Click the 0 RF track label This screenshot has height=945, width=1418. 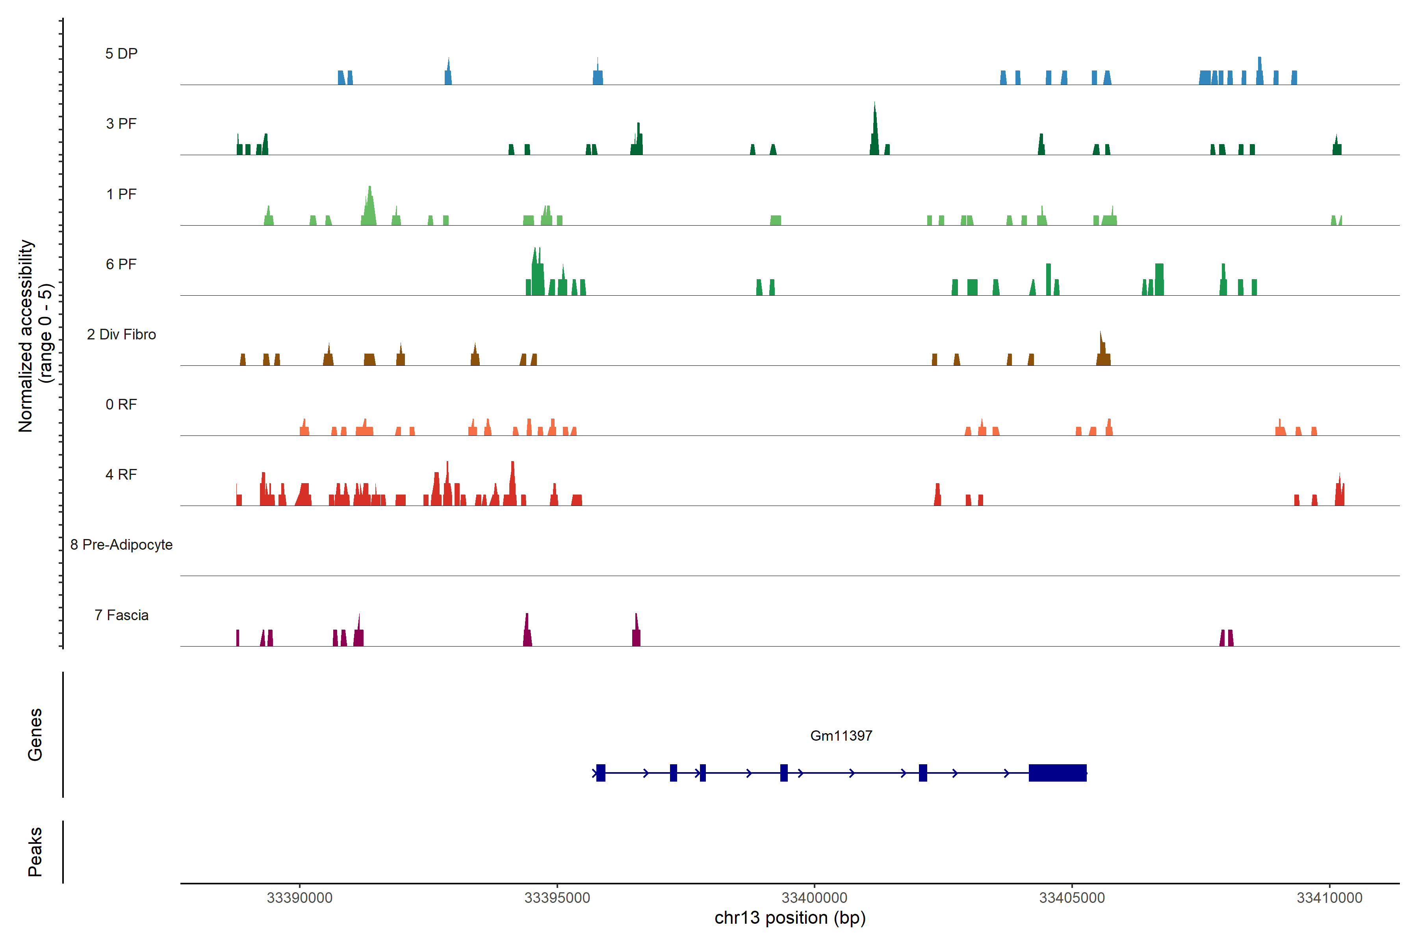pos(121,404)
